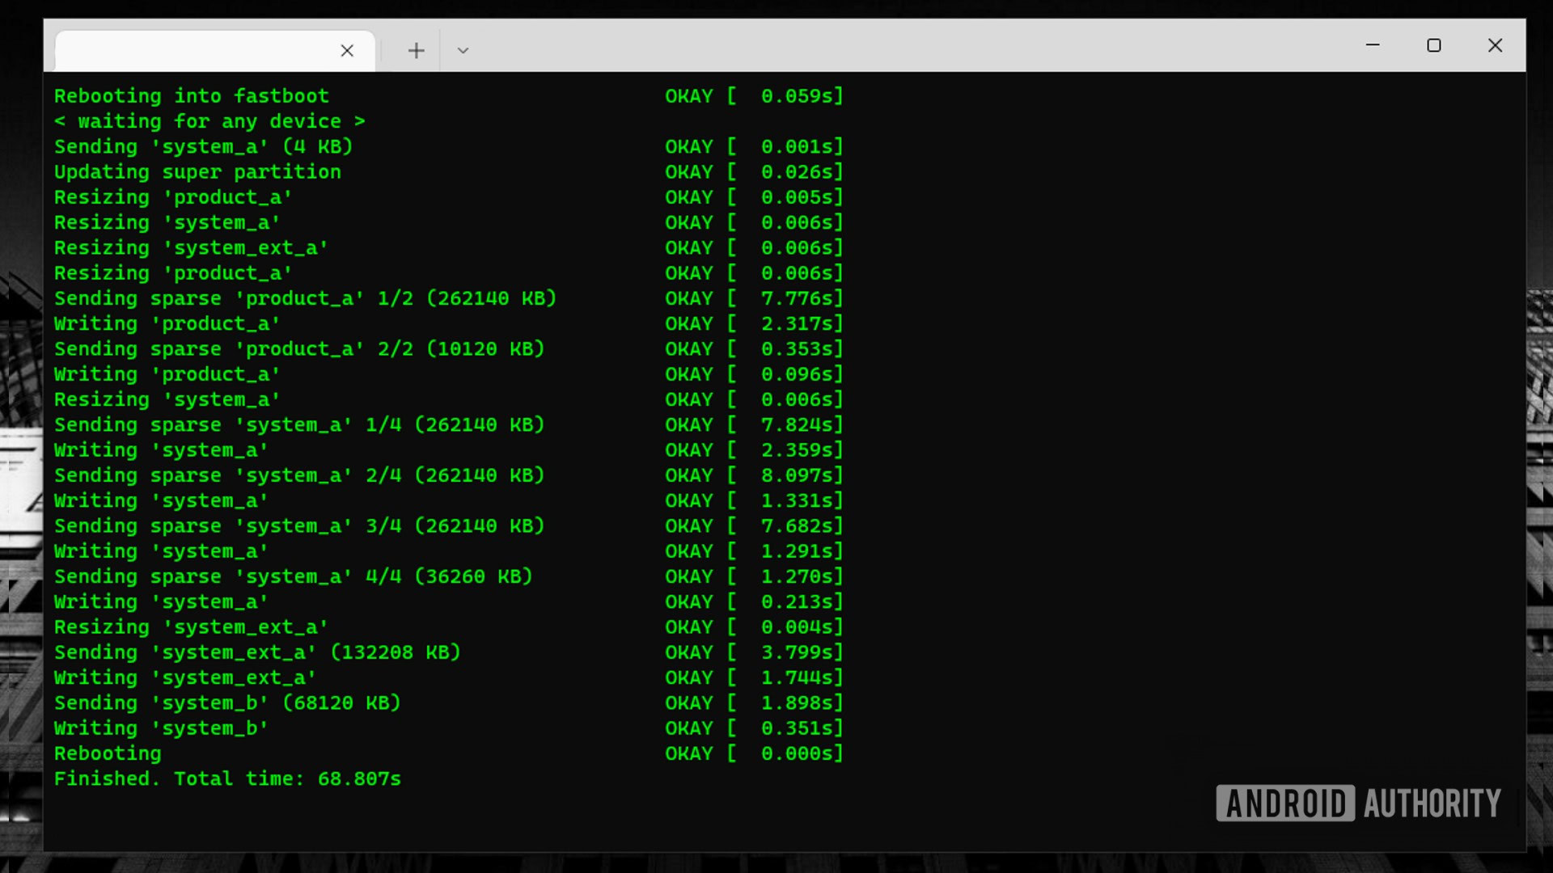Open a new terminal tab

click(416, 51)
